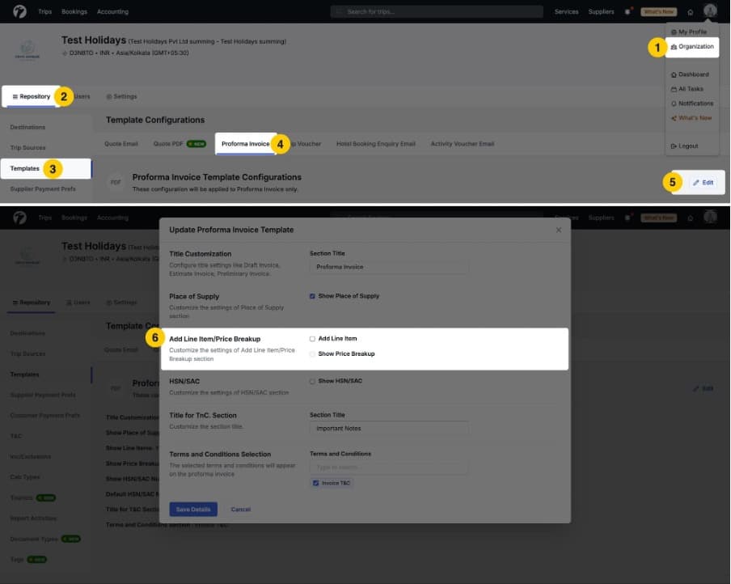731x584 pixels.
Task: Focus the Terms and Conditions search field
Action: click(389, 467)
